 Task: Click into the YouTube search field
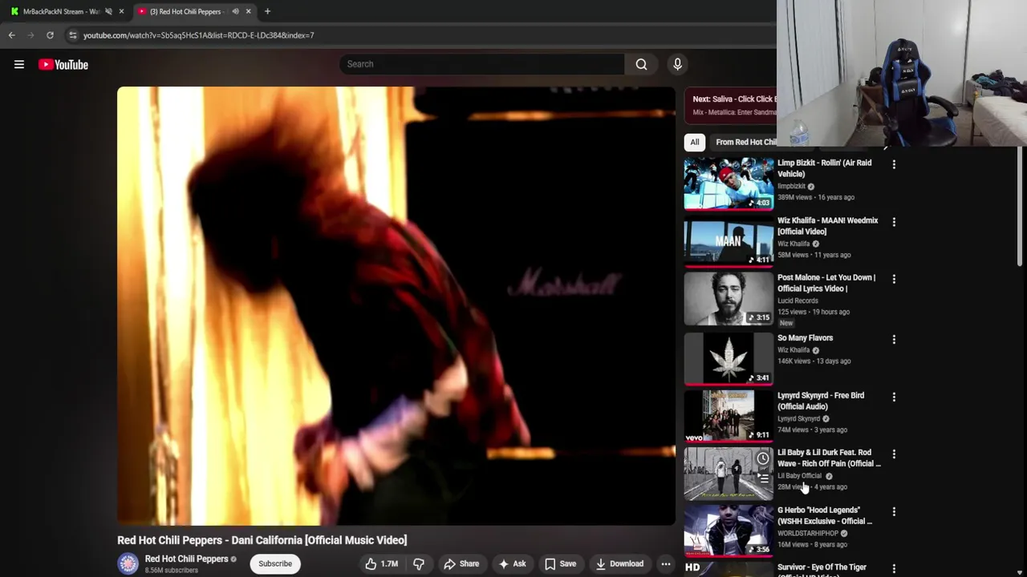(481, 64)
